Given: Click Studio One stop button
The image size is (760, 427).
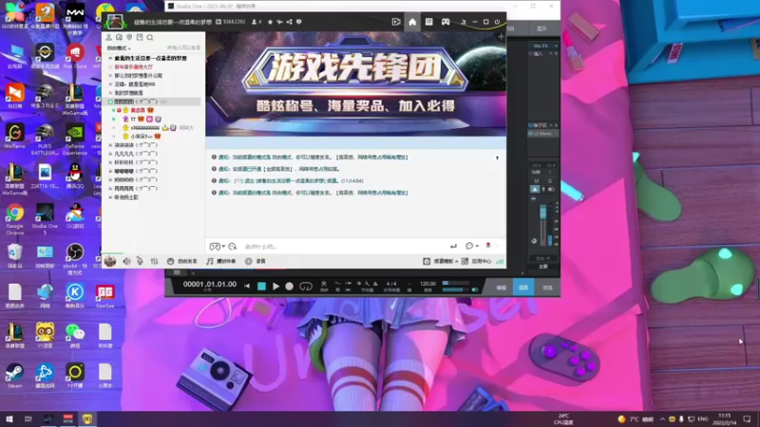Looking at the screenshot, I should [x=262, y=287].
